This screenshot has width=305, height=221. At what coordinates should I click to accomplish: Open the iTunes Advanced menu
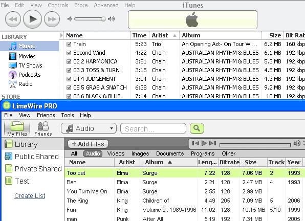(106, 5)
